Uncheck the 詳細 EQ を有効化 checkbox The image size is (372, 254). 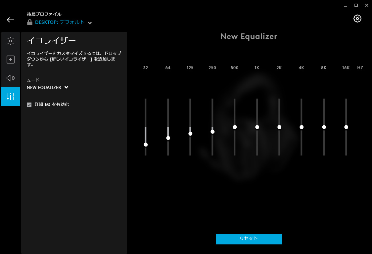click(29, 105)
